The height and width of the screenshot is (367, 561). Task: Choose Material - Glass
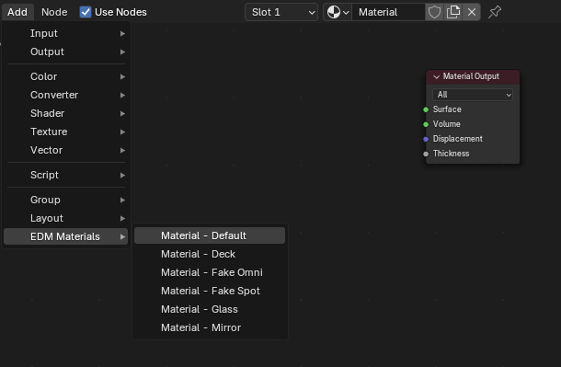pyautogui.click(x=210, y=309)
